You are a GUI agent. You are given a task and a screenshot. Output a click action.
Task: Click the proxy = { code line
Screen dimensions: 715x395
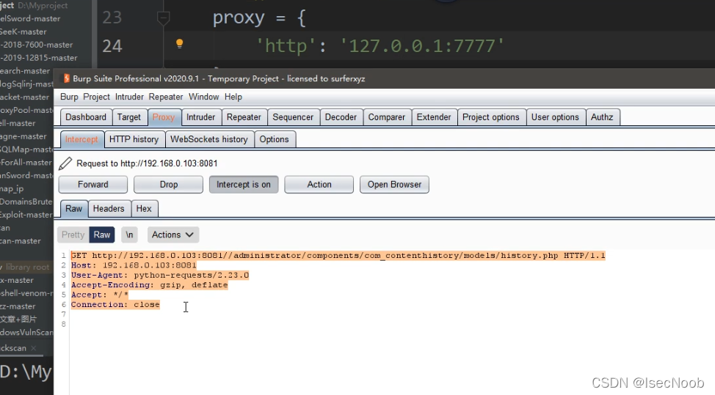click(259, 18)
